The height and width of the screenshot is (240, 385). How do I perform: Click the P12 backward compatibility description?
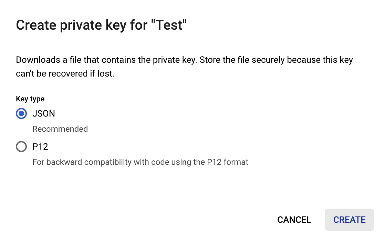pyautogui.click(x=140, y=162)
